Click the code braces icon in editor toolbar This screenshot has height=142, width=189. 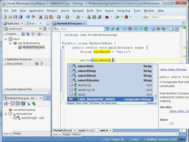point(125,29)
